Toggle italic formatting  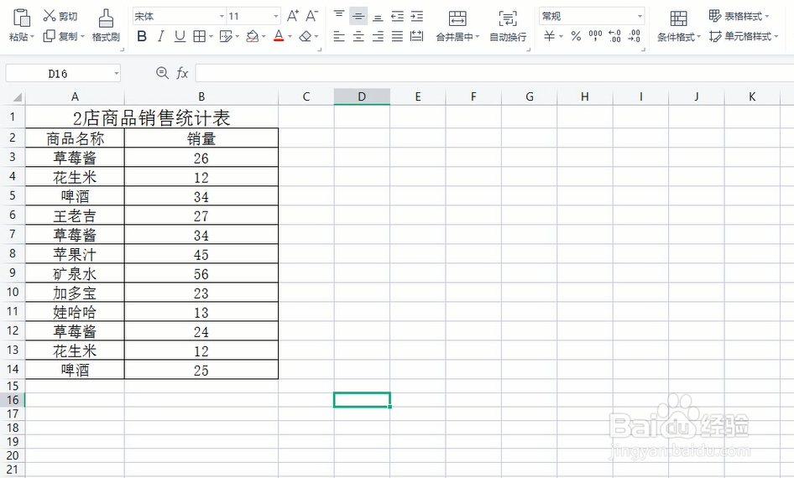161,36
